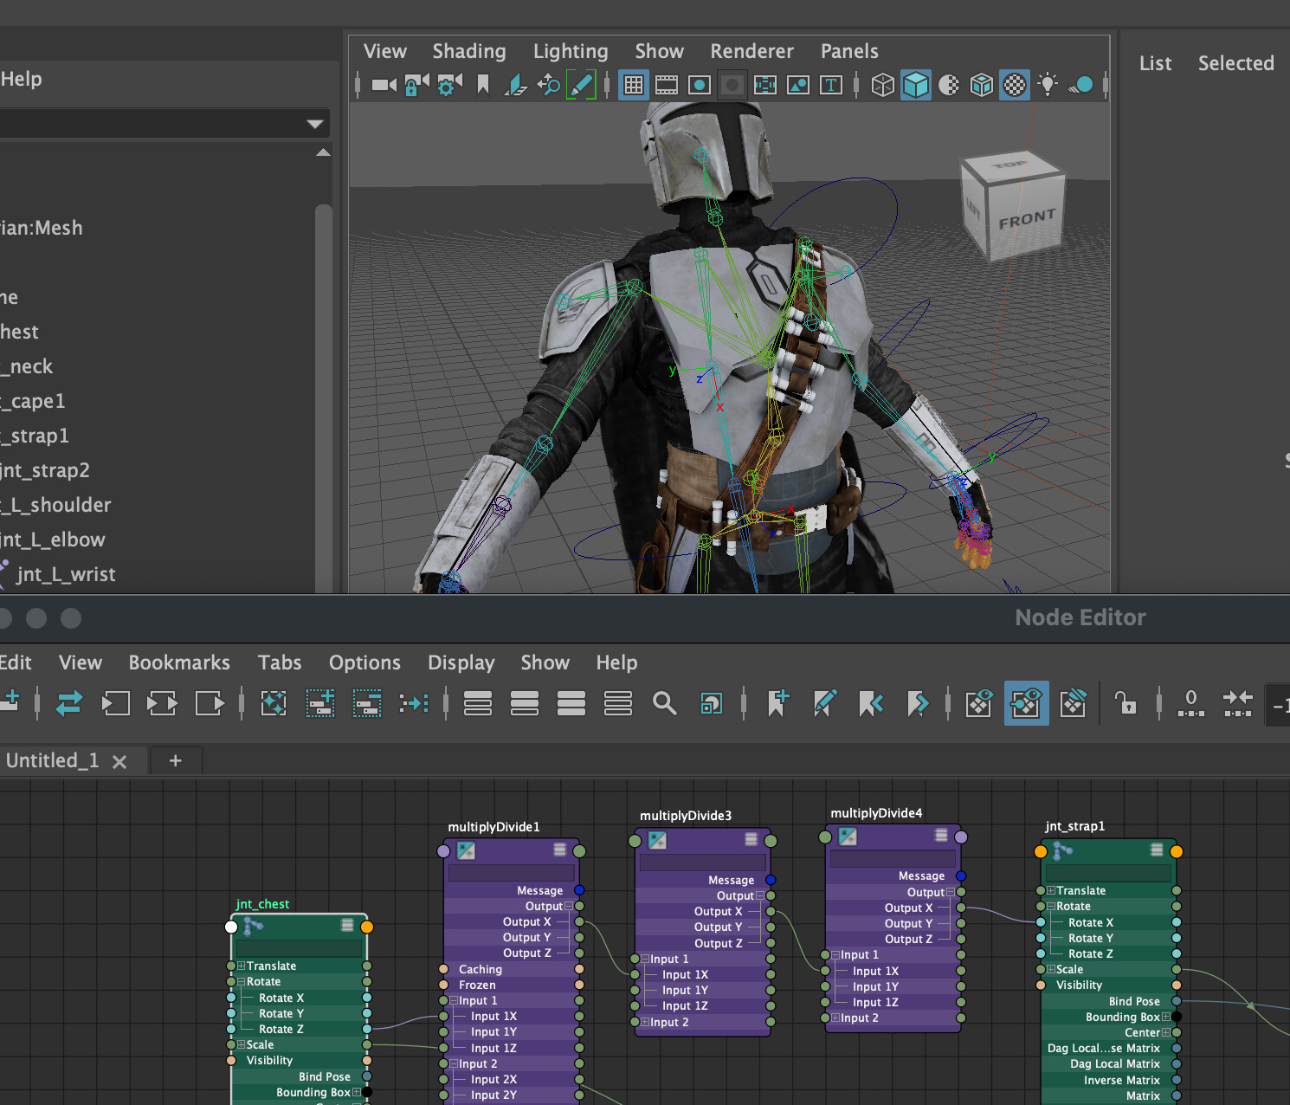Toggle the resolution gate icon

(x=700, y=85)
